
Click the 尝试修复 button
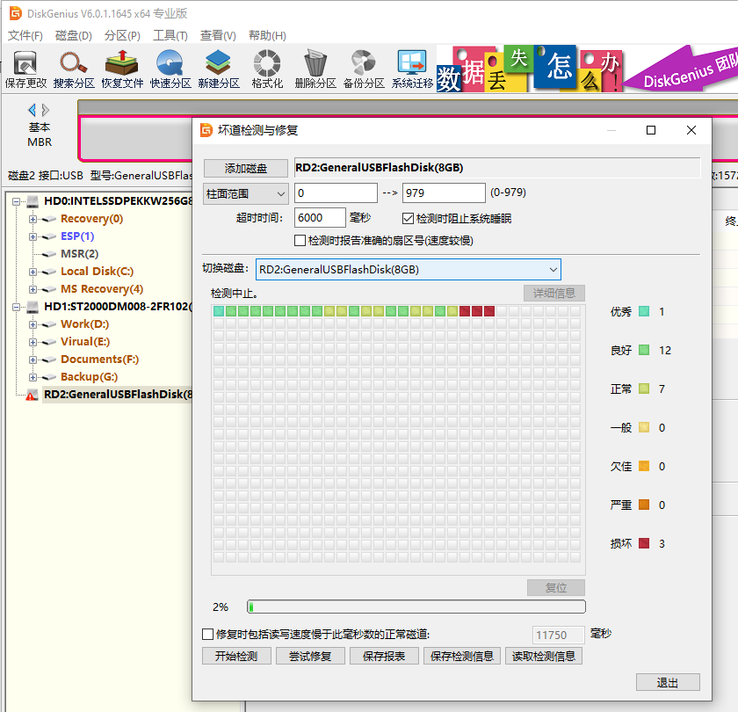pyautogui.click(x=304, y=656)
